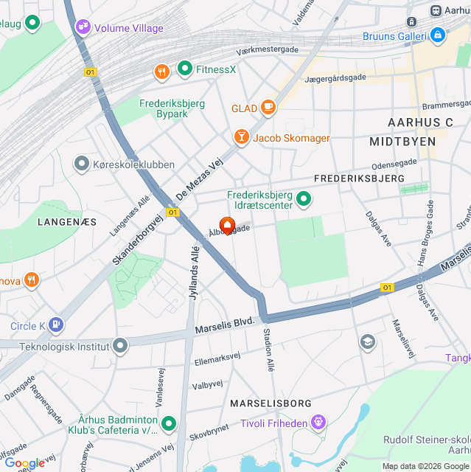Click the Århus Badminton Klub green pin
The image size is (471, 472).
[169, 424]
